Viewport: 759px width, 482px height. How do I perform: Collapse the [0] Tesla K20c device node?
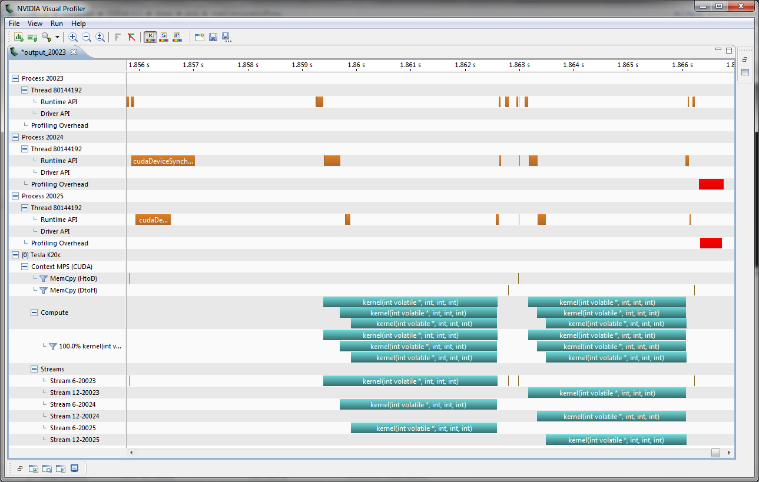(15, 255)
